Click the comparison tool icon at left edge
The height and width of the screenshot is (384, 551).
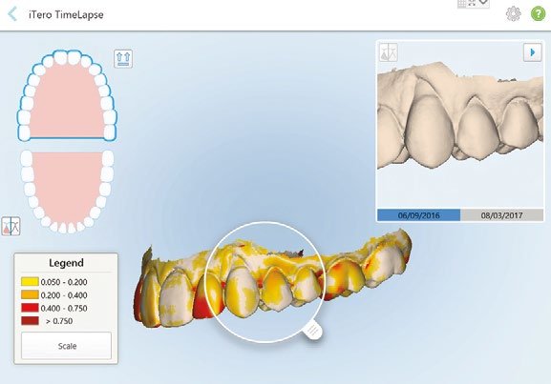tap(11, 226)
